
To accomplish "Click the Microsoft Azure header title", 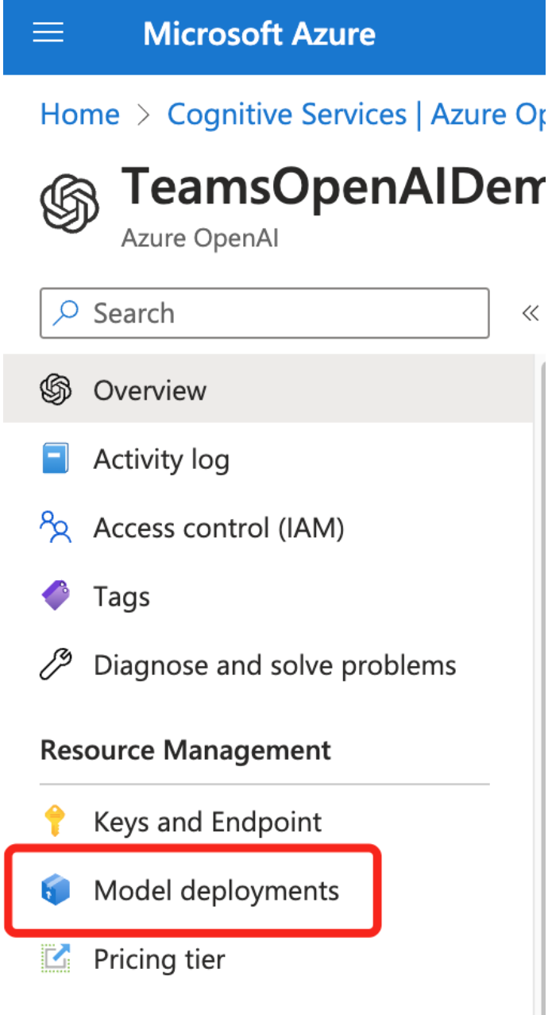I will click(x=259, y=34).
